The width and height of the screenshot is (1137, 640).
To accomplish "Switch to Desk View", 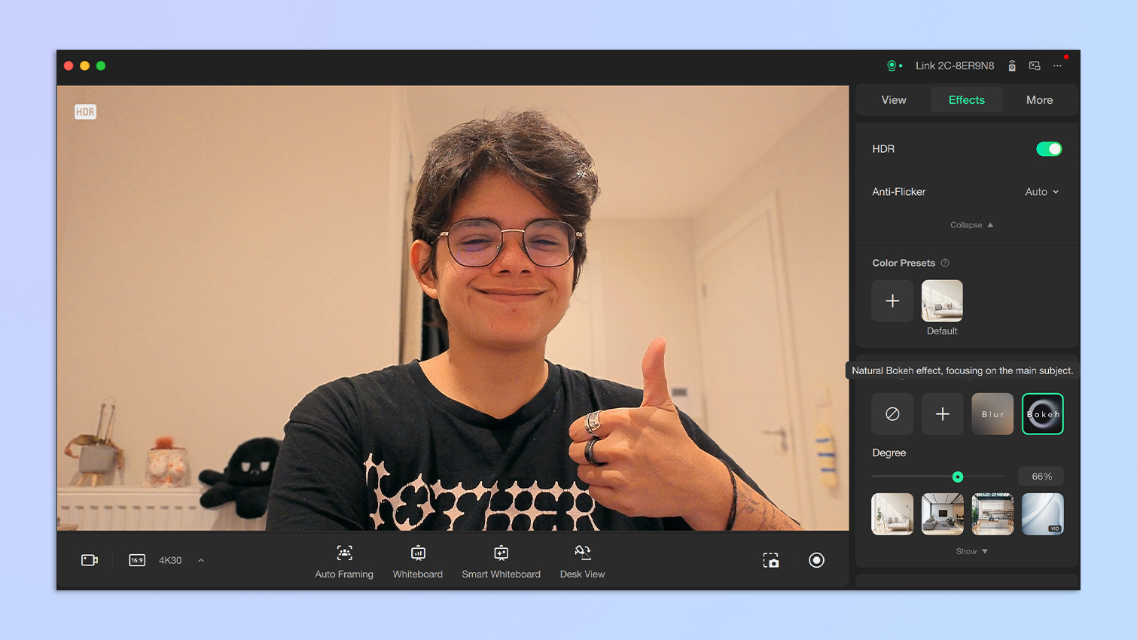I will (x=582, y=553).
